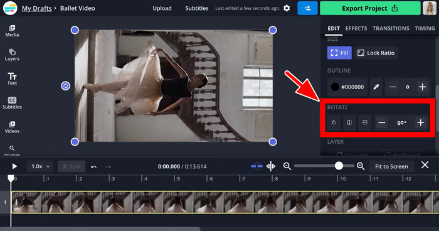439x231 pixels.
Task: Open the Images search tool
Action: [x=12, y=151]
